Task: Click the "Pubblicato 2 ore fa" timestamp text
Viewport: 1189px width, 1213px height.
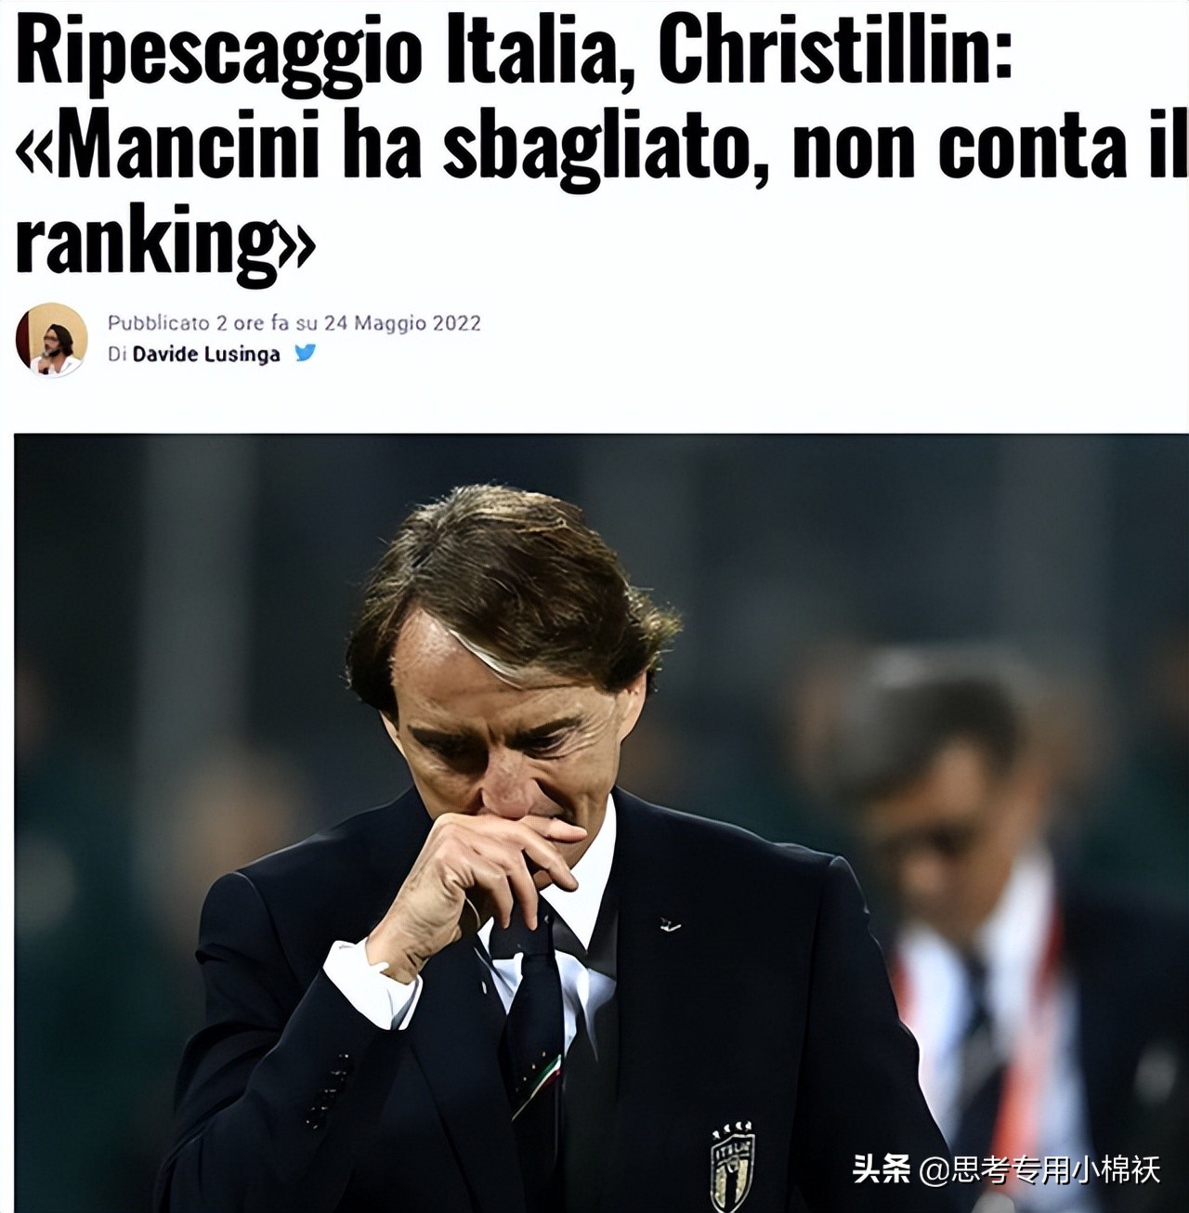Action: click(200, 323)
